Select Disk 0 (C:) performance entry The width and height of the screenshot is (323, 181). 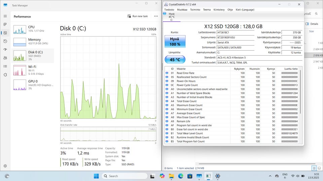[33, 56]
